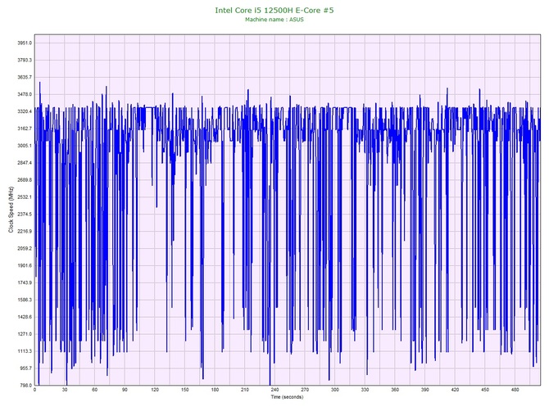Select the 3635.7 y-axis value
Viewport: 549px width, 411px height.
(25, 77)
